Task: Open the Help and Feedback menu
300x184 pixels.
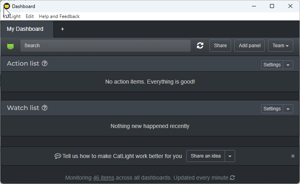Action: 59,16
